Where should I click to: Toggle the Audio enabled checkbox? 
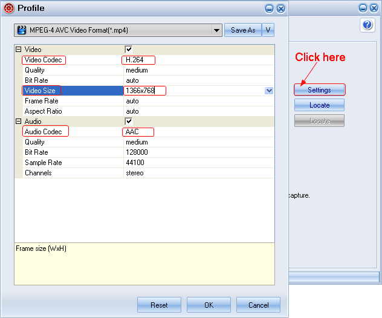coord(129,122)
